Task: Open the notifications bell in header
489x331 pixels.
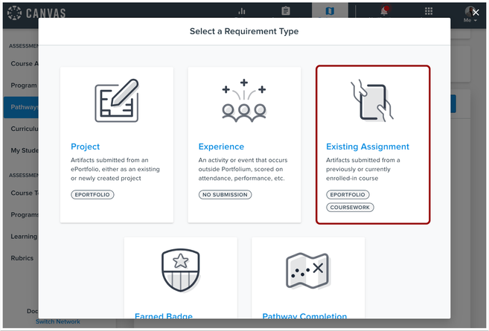Action: click(x=386, y=11)
